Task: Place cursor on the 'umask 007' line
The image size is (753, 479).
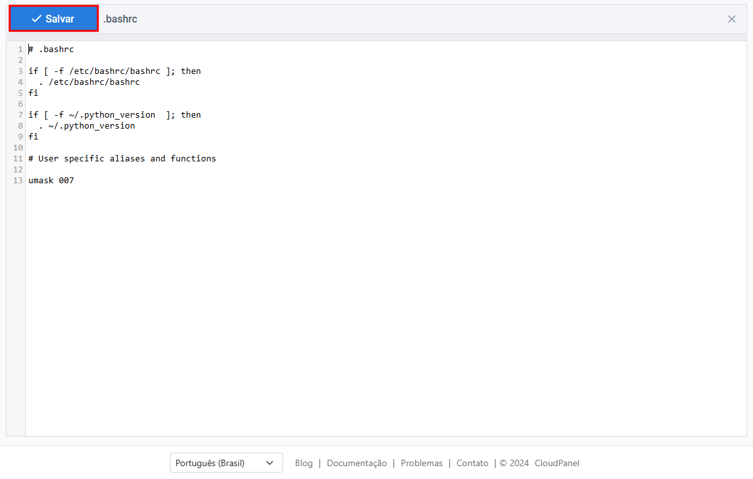Action: coord(51,181)
